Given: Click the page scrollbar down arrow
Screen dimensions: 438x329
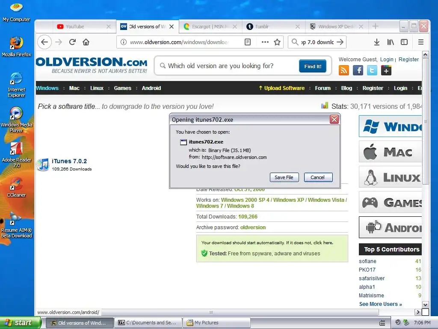Looking at the screenshot, I should click(x=426, y=305).
